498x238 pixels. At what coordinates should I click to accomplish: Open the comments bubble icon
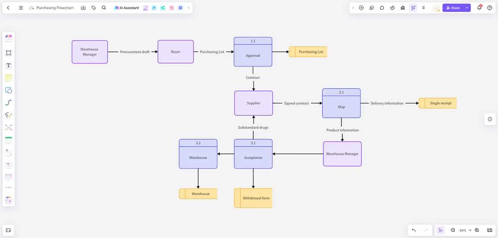click(382, 8)
